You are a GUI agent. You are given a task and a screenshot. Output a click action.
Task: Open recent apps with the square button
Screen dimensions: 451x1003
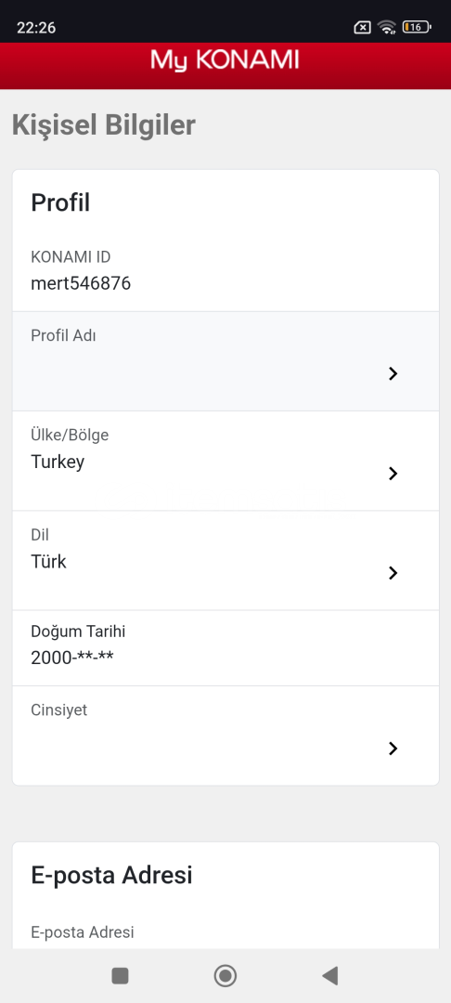120,975
